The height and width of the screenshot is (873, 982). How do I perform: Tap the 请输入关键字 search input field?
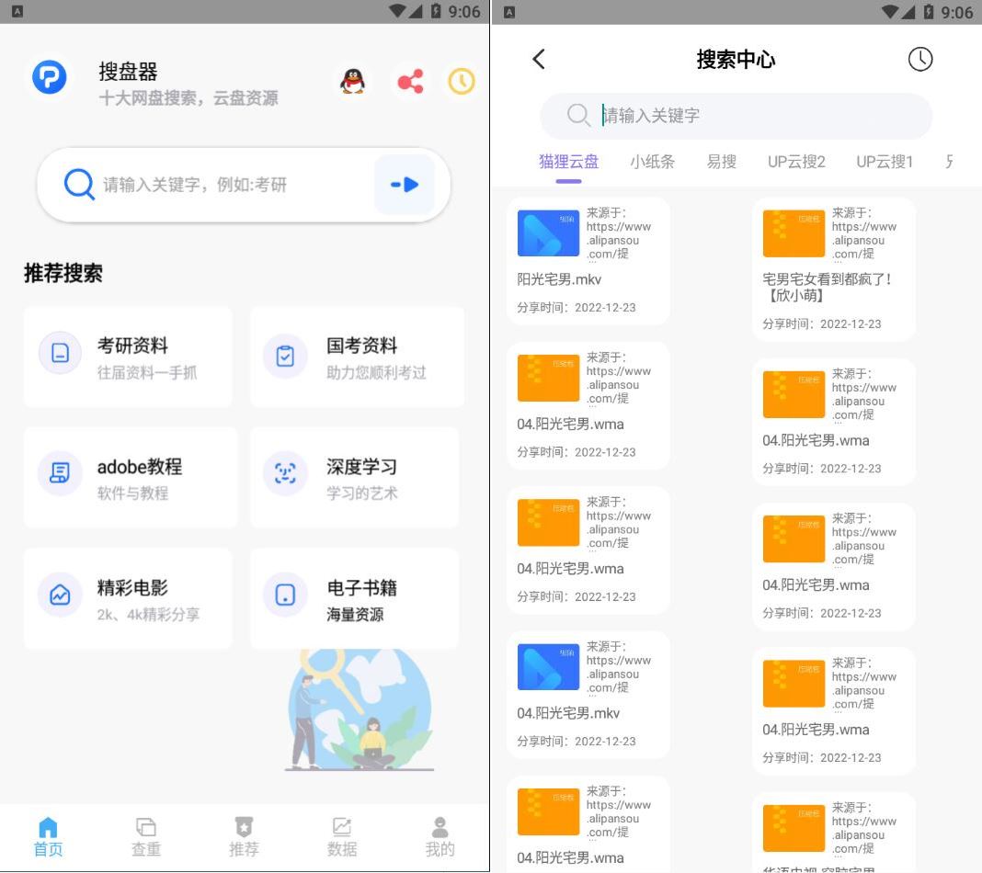(x=736, y=115)
